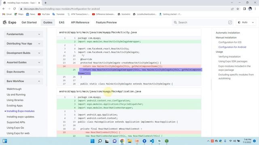259x145 pixels.
Task: Open the browser side panel
Action: [244, 9]
